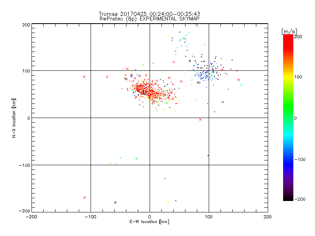Click the y-axis '200' tick label

[26, 25]
